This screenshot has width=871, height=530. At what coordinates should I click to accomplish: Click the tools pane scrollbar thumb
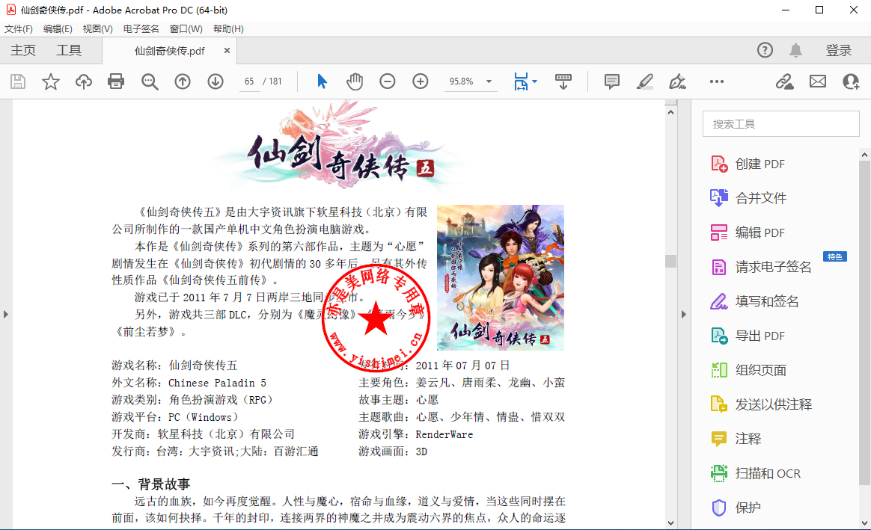click(x=864, y=323)
